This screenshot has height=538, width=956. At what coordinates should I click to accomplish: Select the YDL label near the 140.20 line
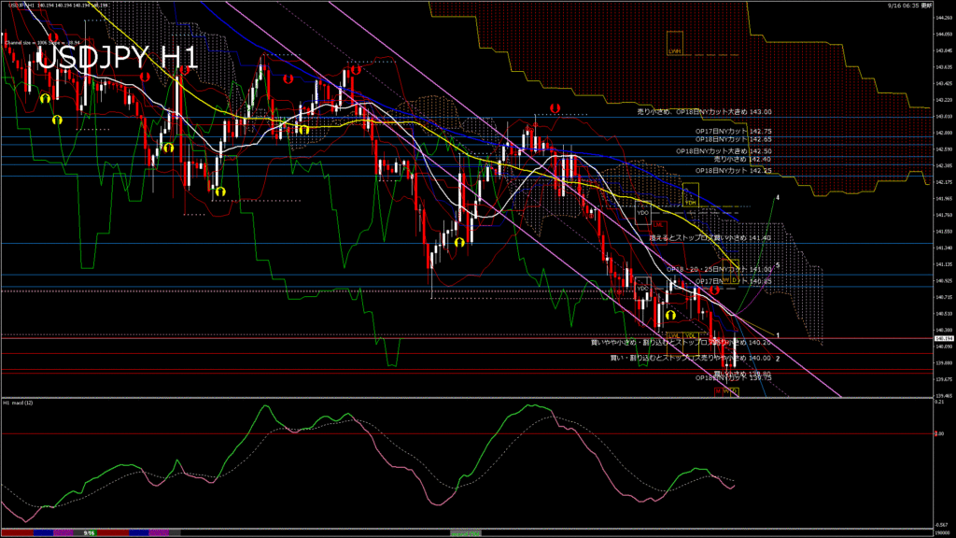coord(691,334)
